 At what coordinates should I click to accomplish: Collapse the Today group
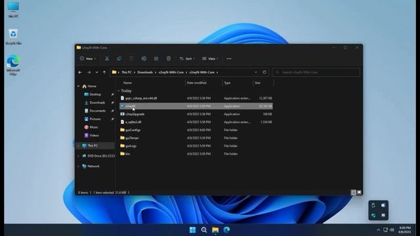118,91
